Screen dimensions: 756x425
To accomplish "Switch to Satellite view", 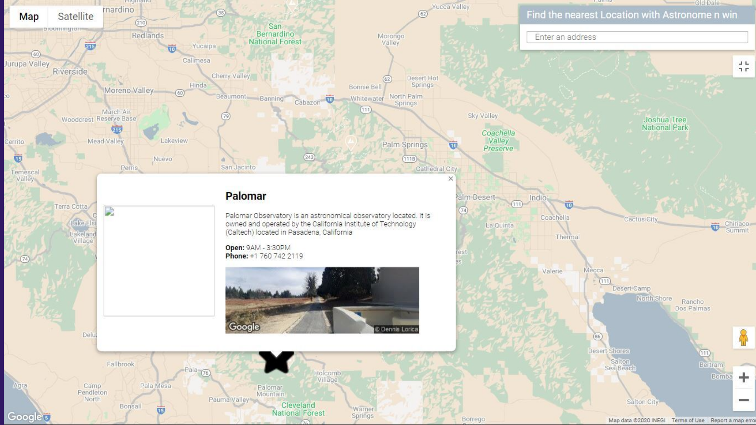I will click(76, 17).
